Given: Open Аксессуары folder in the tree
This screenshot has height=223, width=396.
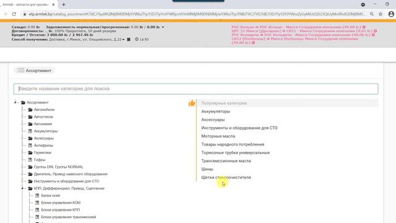Looking at the screenshot, I should (44, 138).
